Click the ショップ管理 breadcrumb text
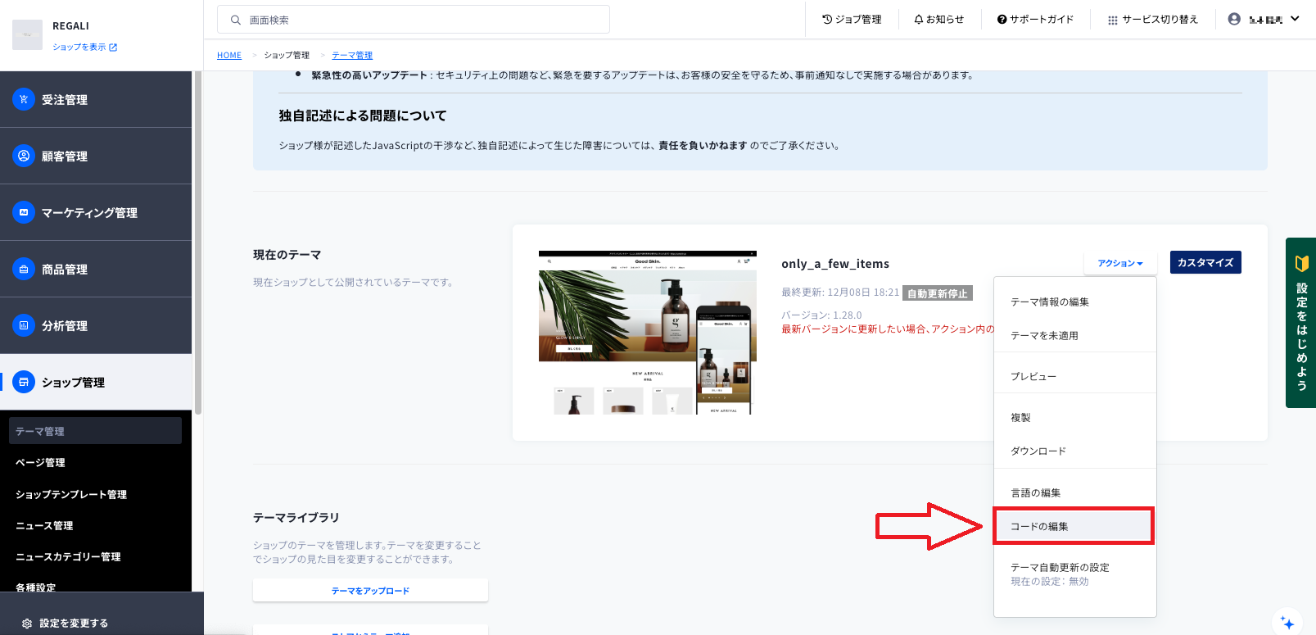1316x635 pixels. [x=287, y=56]
